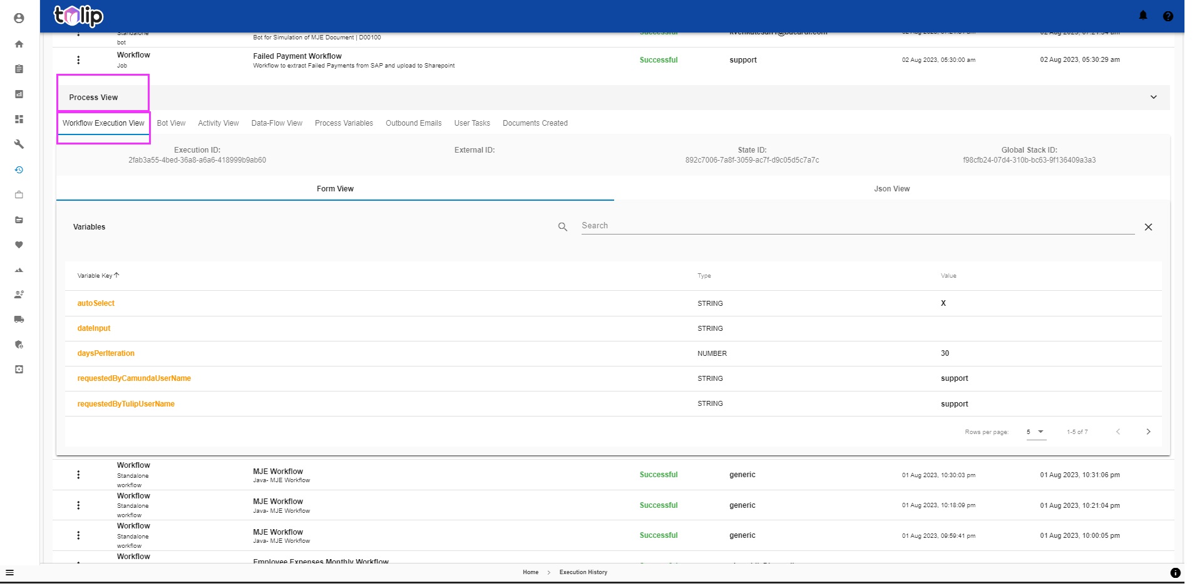Image resolution: width=1202 pixels, height=586 pixels.
Task: Switch to Outbound Emails tab
Action: click(413, 123)
